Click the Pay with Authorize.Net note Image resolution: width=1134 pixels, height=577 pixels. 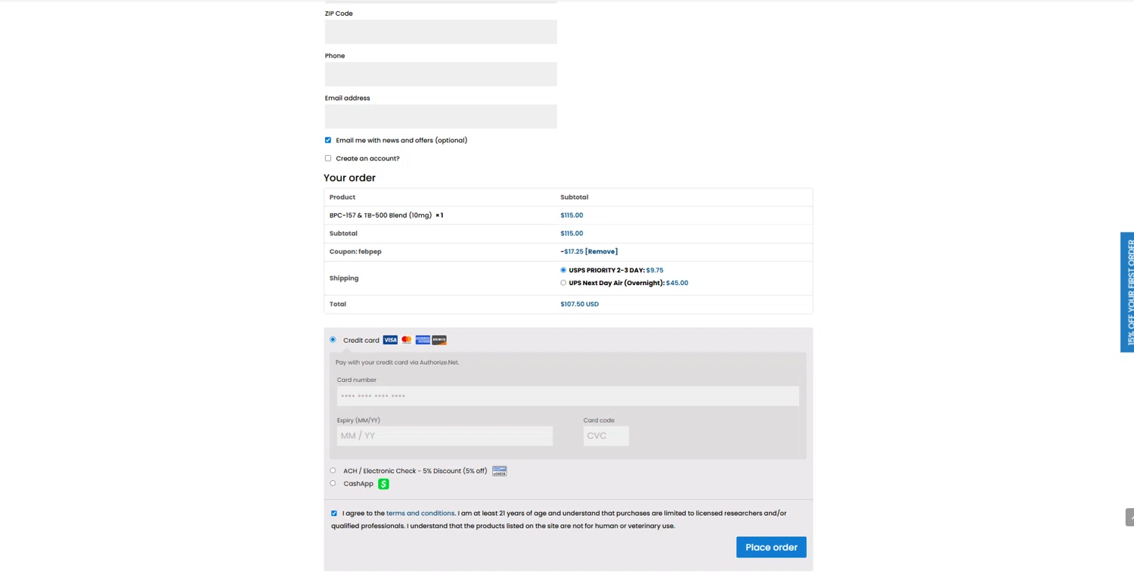point(397,362)
